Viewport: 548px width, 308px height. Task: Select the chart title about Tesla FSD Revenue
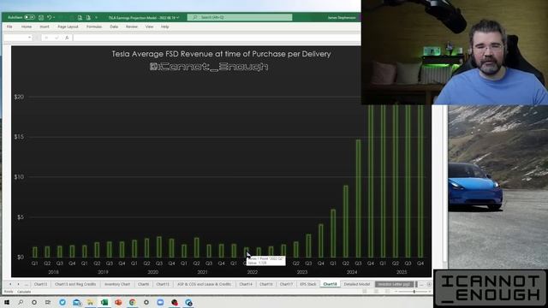221,54
